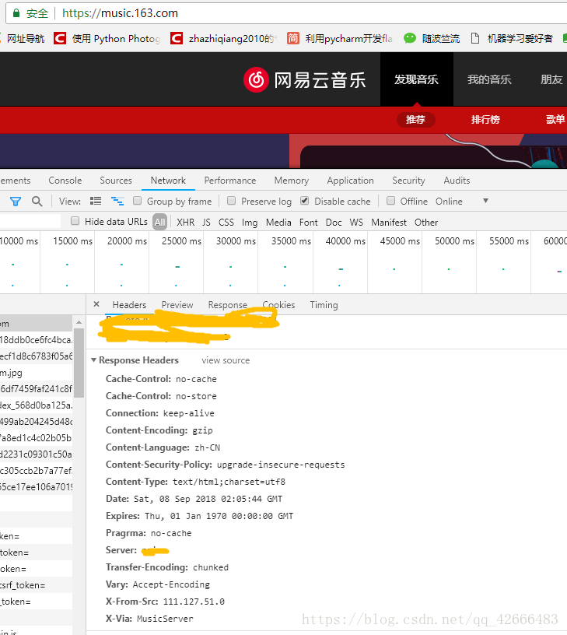Open the Memory panel tab
Image resolution: width=567 pixels, height=635 pixels.
pos(292,181)
